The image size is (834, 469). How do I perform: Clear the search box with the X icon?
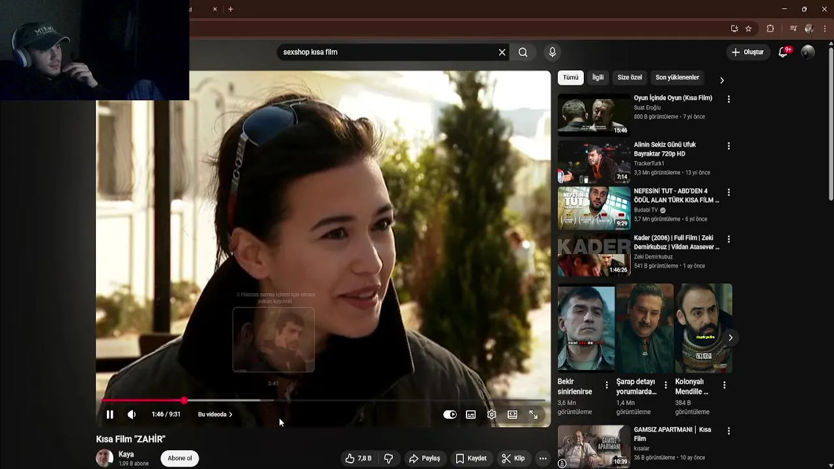point(502,52)
